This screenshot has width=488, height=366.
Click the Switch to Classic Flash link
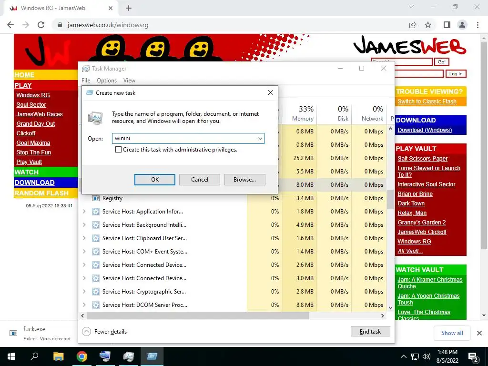coord(427,102)
